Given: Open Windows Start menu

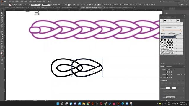Looking at the screenshot, I should point(58,104).
